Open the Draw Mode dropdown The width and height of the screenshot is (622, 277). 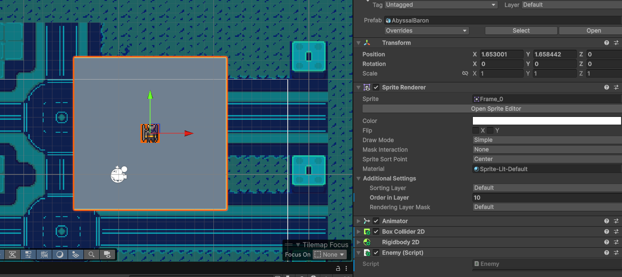tap(547, 140)
